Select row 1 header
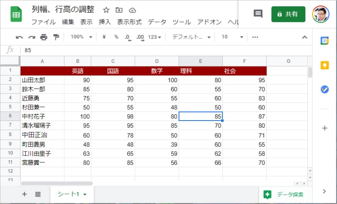337x204 pixels. pyautogui.click(x=10, y=71)
